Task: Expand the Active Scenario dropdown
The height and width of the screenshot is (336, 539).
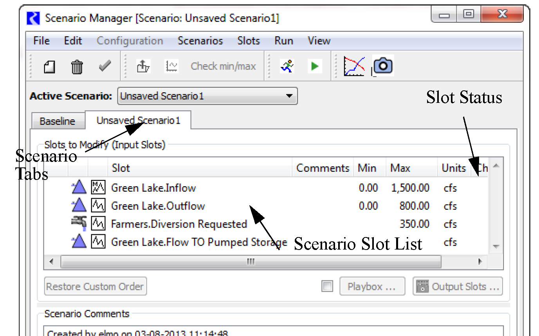Action: tap(289, 96)
